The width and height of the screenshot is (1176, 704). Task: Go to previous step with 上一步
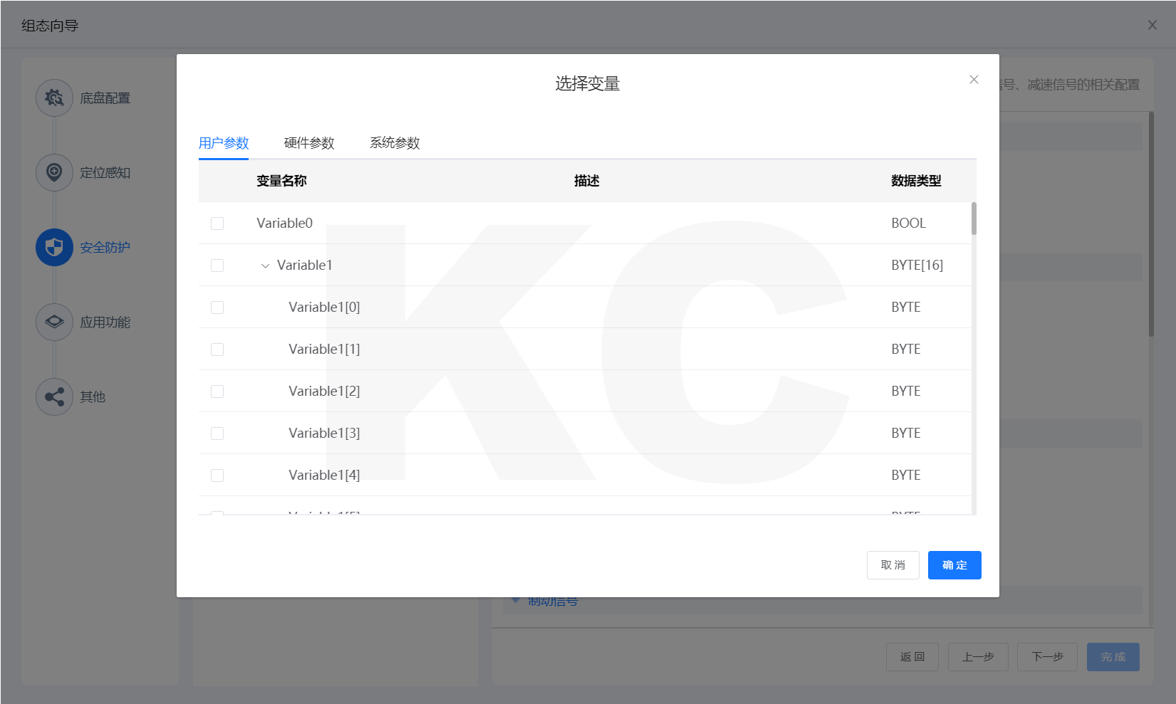(x=978, y=657)
